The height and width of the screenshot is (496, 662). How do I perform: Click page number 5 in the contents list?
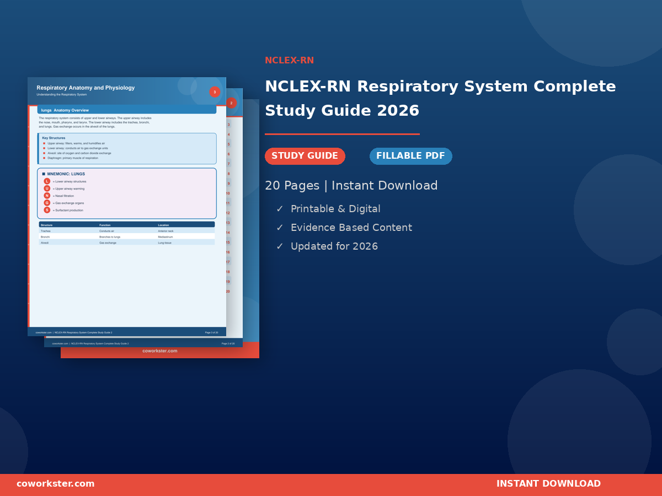(x=228, y=144)
